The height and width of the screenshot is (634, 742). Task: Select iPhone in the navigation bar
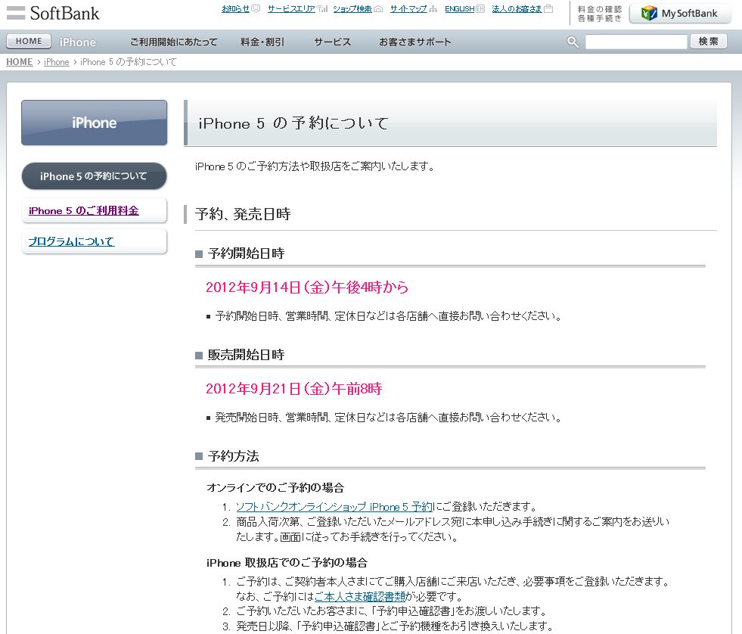tap(78, 42)
